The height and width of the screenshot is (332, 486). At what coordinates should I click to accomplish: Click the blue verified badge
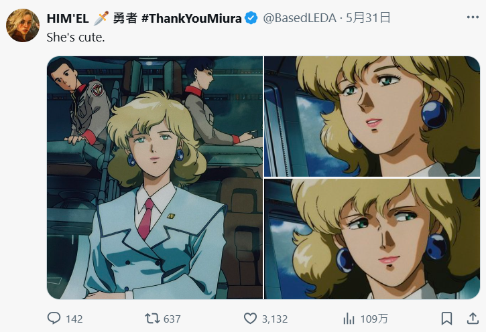click(251, 18)
